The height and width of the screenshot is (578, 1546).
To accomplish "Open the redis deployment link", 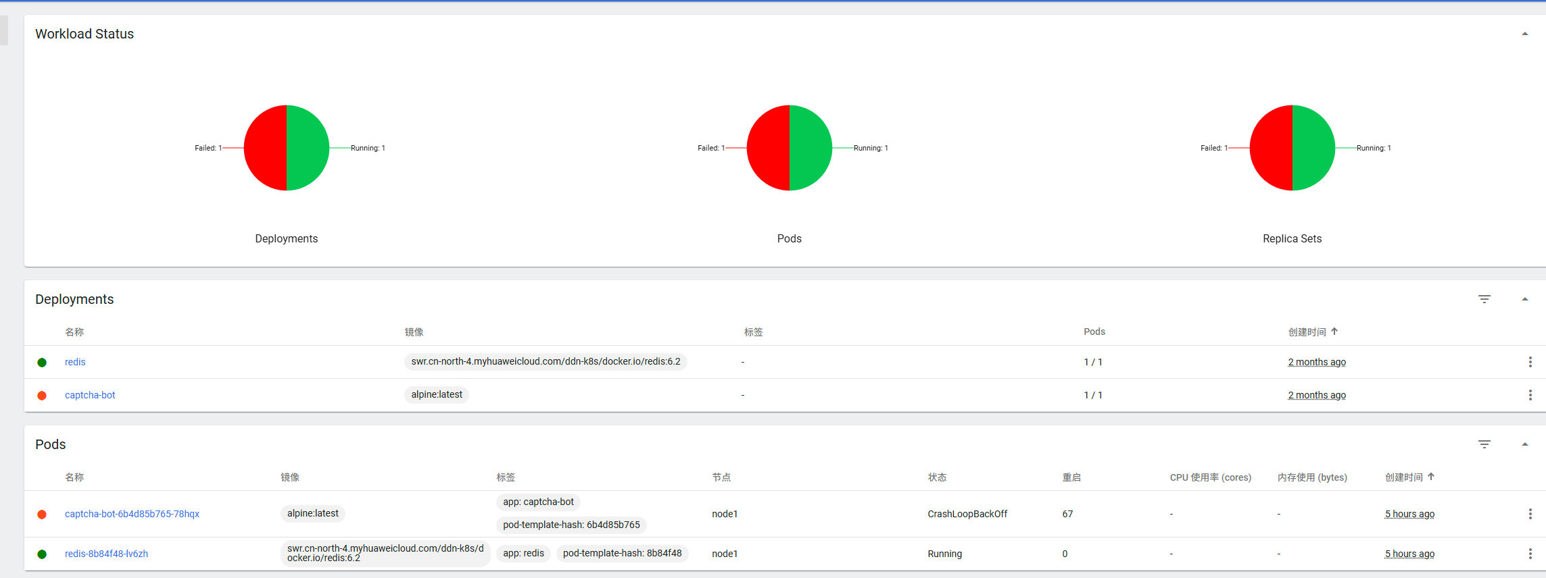I will click(x=75, y=362).
